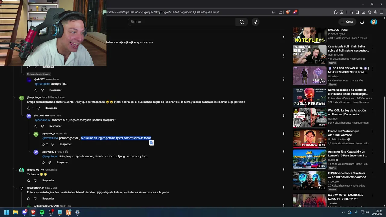Open 'El Platino de Police Simulator' video title

click(x=347, y=175)
